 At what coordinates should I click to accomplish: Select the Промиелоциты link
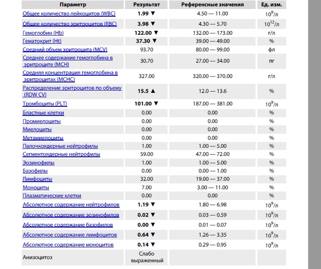click(x=42, y=121)
